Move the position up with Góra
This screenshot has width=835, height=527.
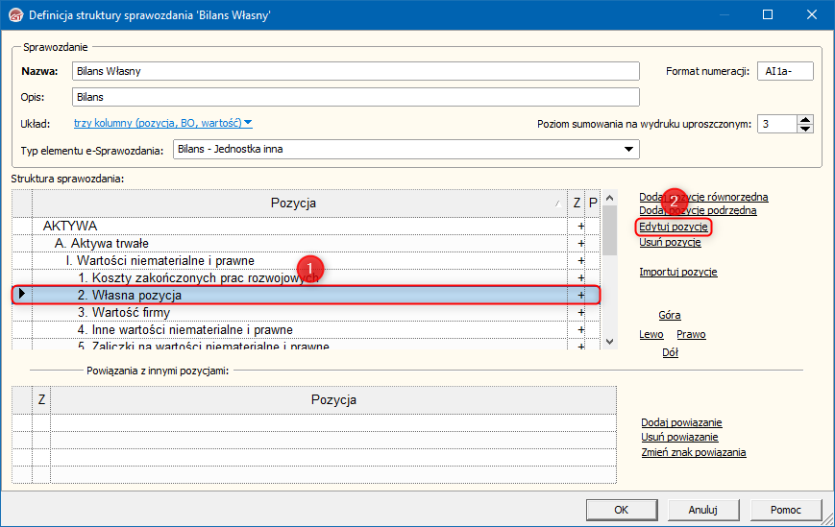(x=670, y=315)
